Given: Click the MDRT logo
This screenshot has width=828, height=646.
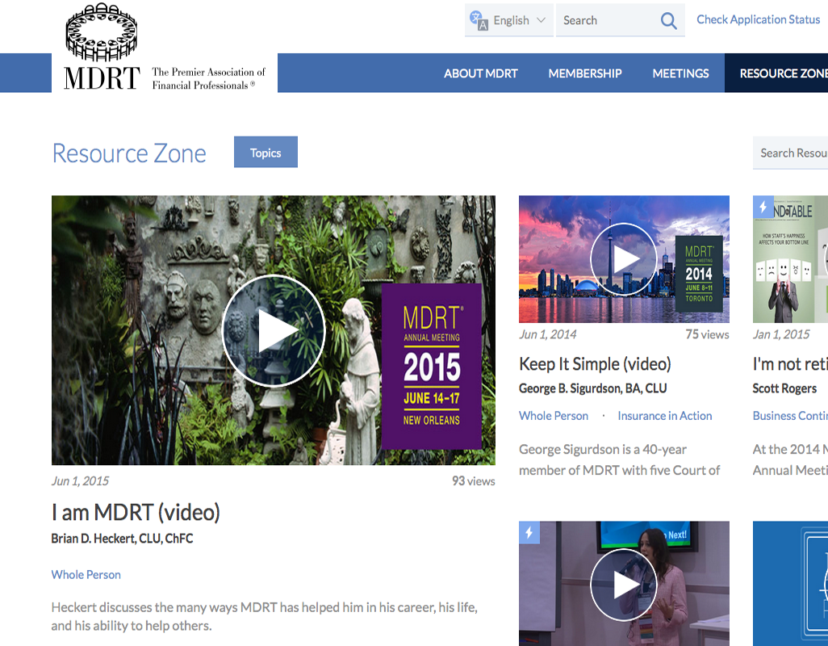Looking at the screenshot, I should tap(102, 47).
